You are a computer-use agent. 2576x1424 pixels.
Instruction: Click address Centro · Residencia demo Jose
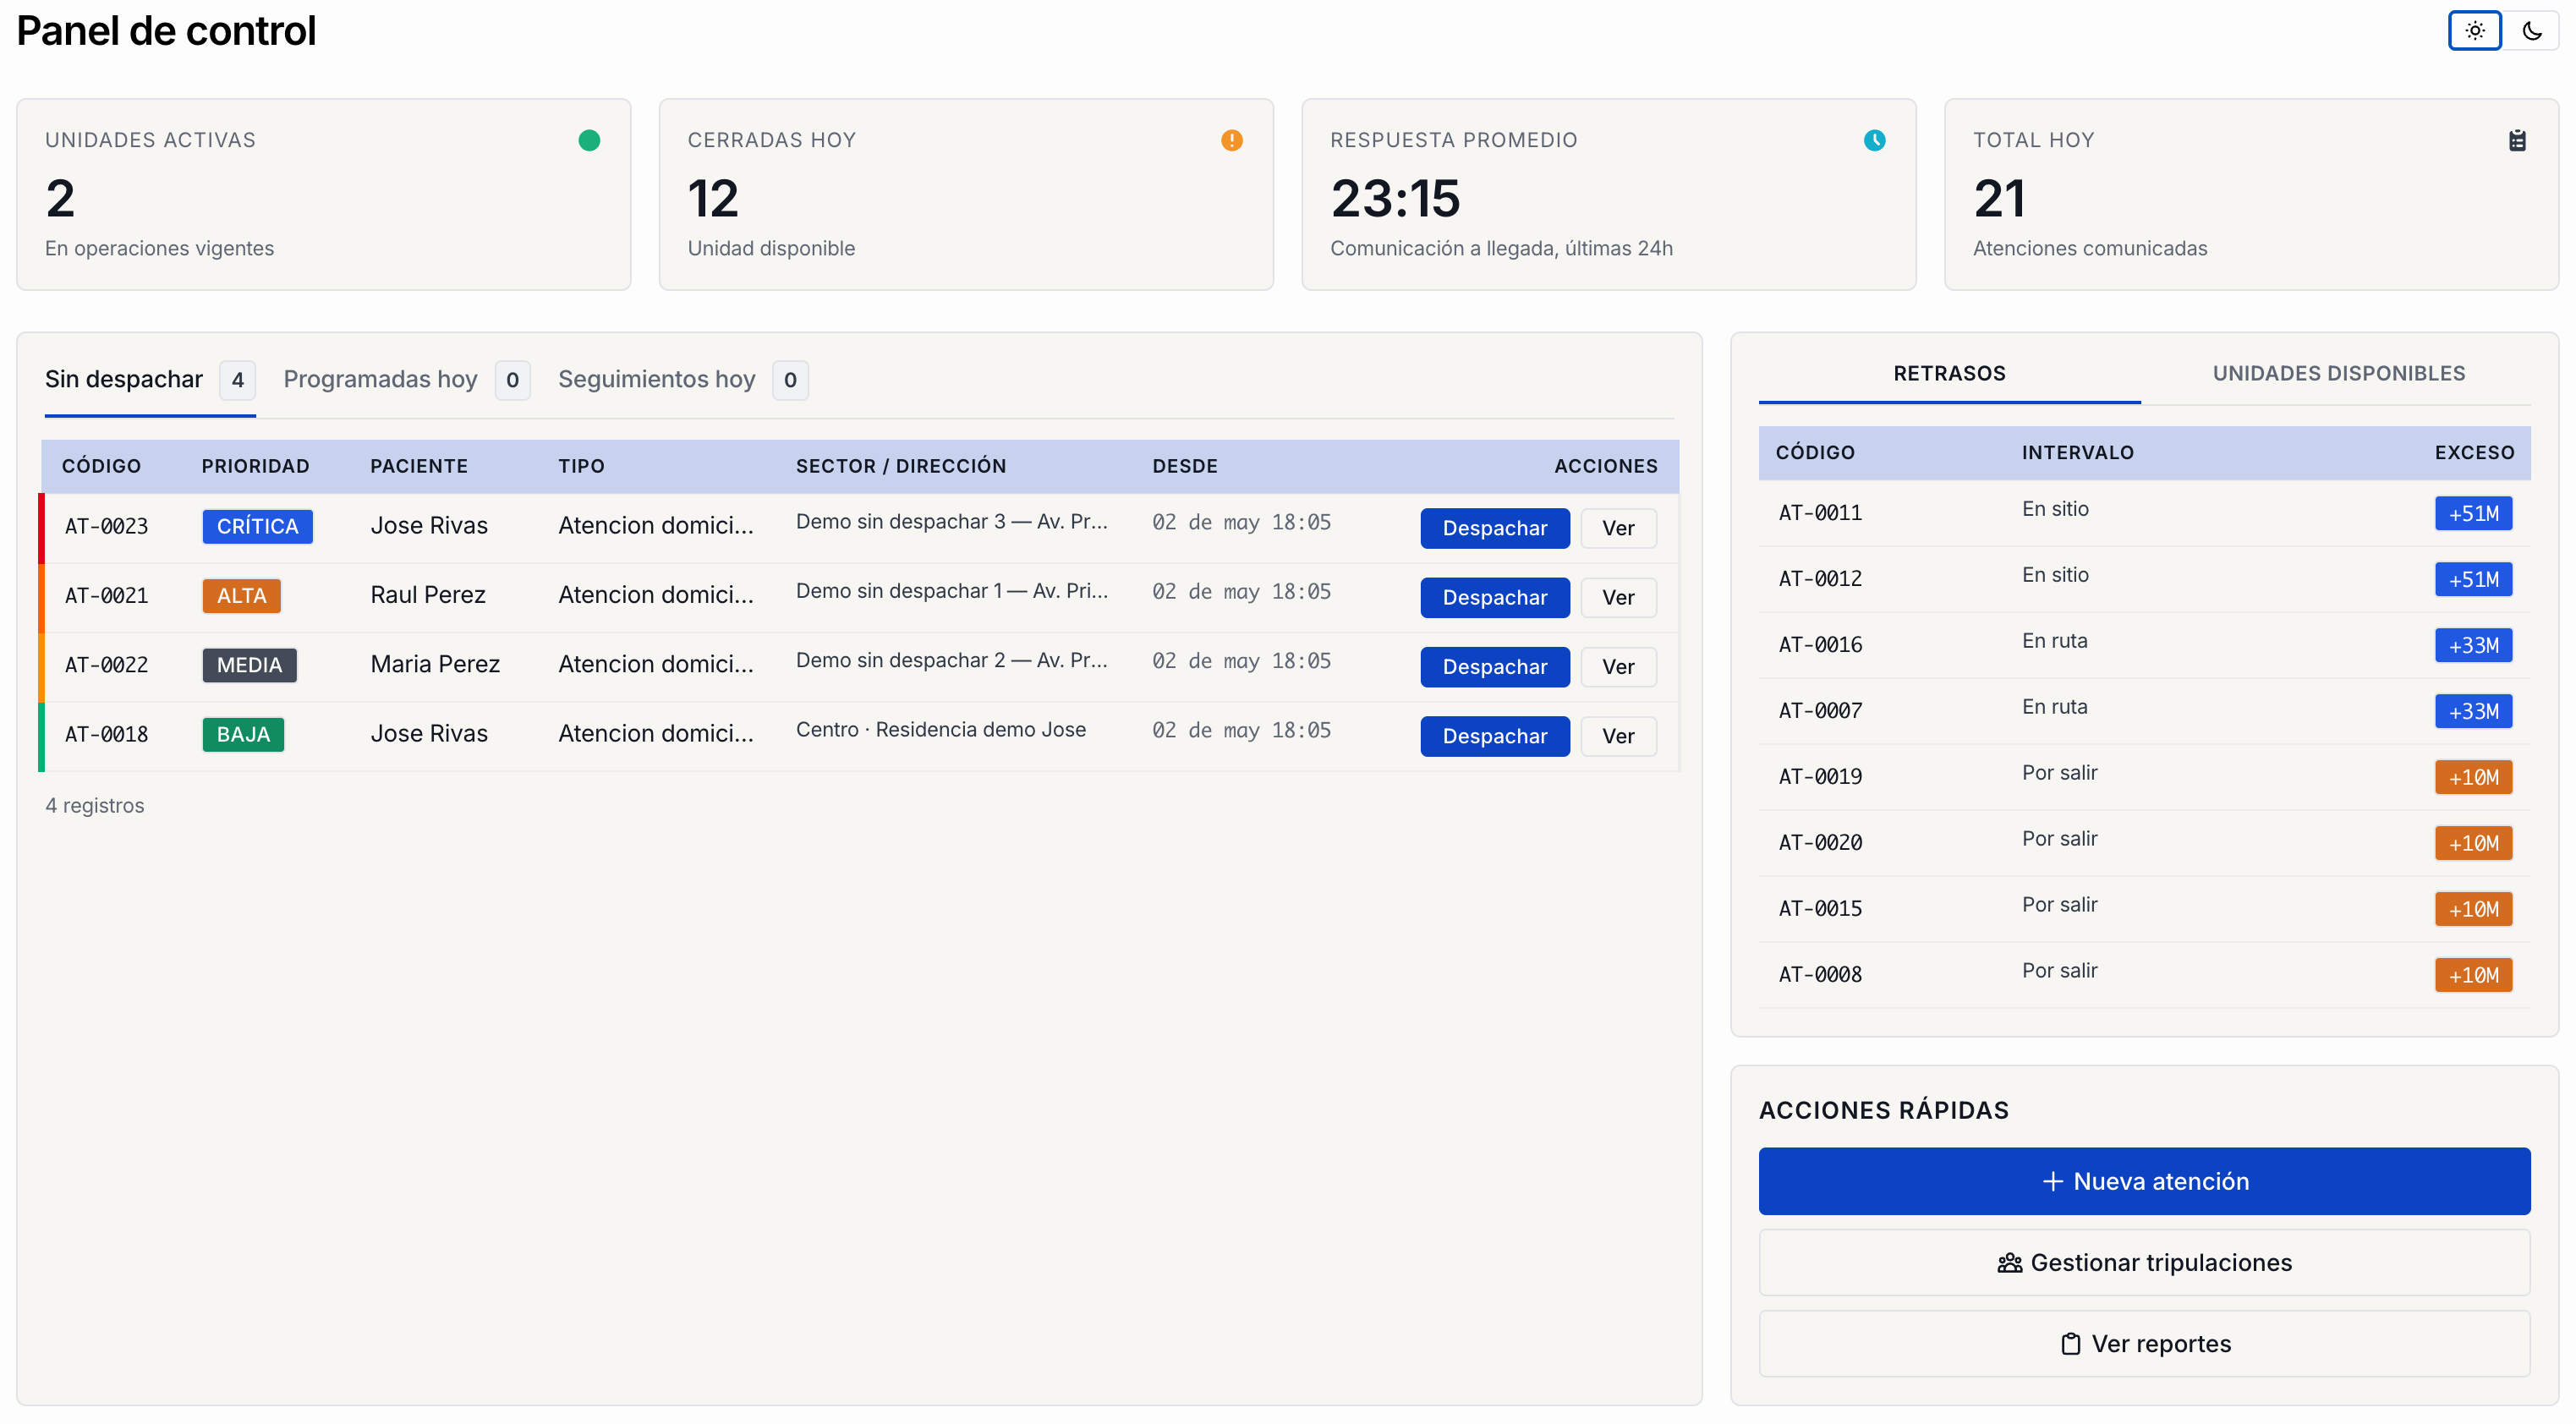[x=941, y=730]
